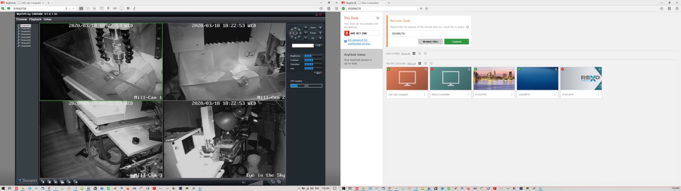Add a new AnyDesk tab in left window
Image resolution: width=681 pixels, height=191 pixels.
[48, 3]
